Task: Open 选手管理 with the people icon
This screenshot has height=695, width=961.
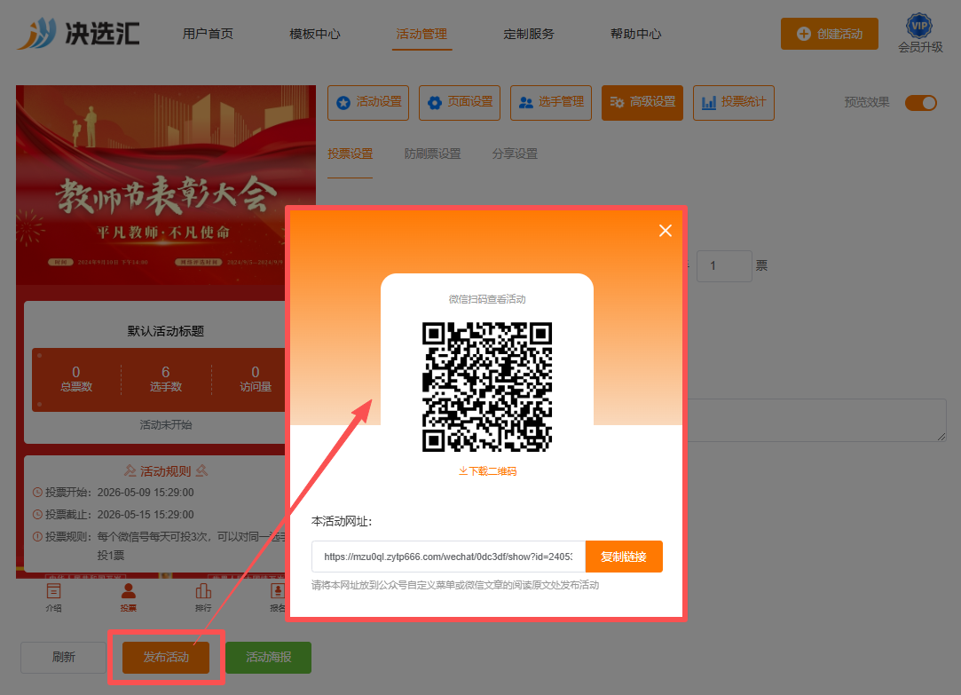Action: (551, 102)
